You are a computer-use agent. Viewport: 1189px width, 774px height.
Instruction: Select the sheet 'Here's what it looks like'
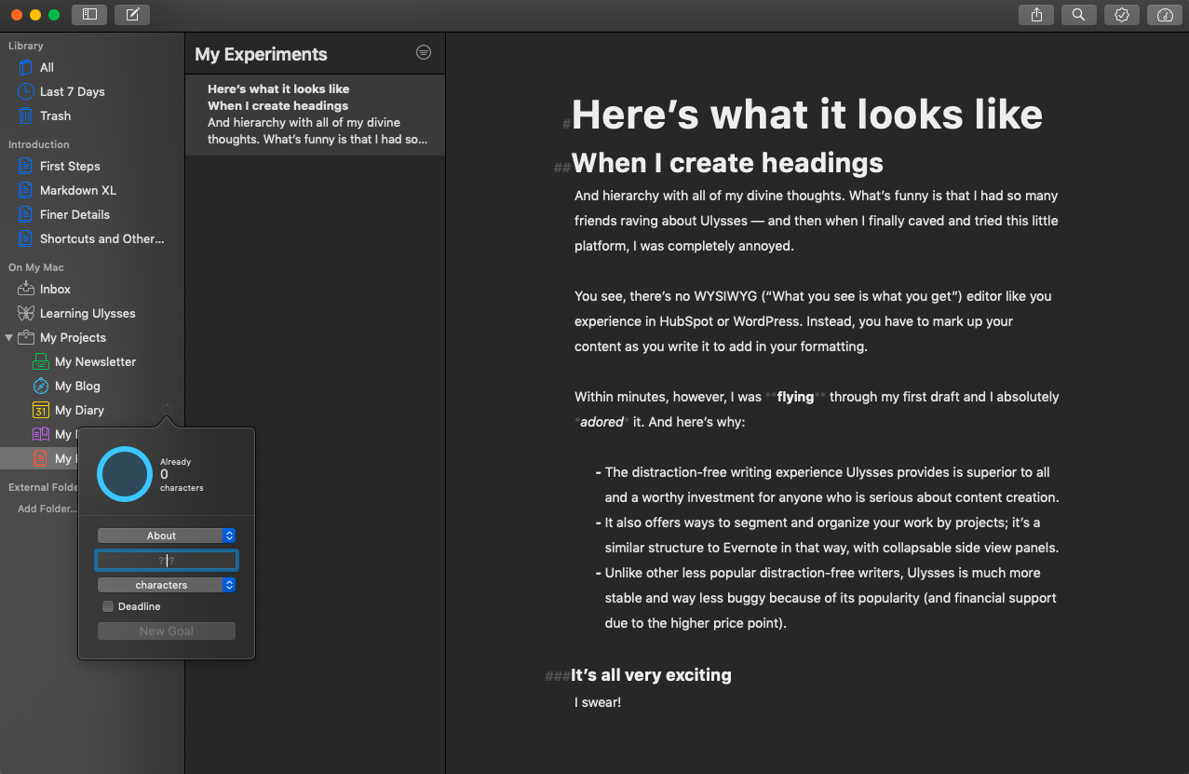pyautogui.click(x=315, y=115)
